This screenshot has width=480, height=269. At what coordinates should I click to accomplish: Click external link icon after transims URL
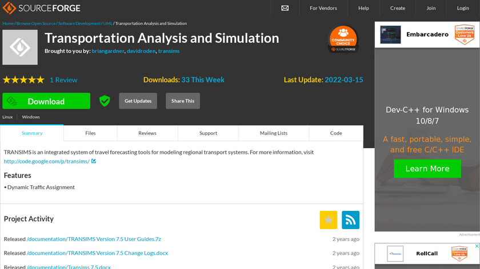[94, 161]
